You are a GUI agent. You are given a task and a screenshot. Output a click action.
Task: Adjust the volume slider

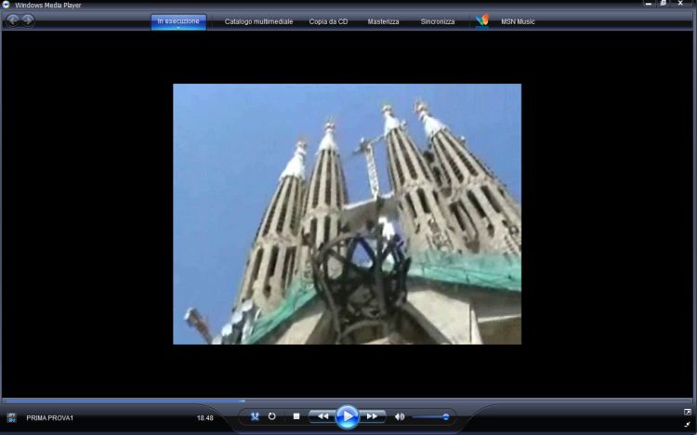tap(432, 416)
